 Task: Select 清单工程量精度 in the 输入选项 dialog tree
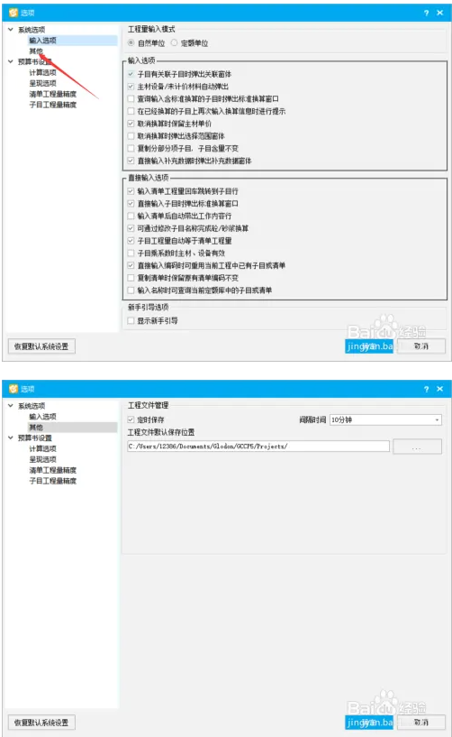pyautogui.click(x=52, y=94)
